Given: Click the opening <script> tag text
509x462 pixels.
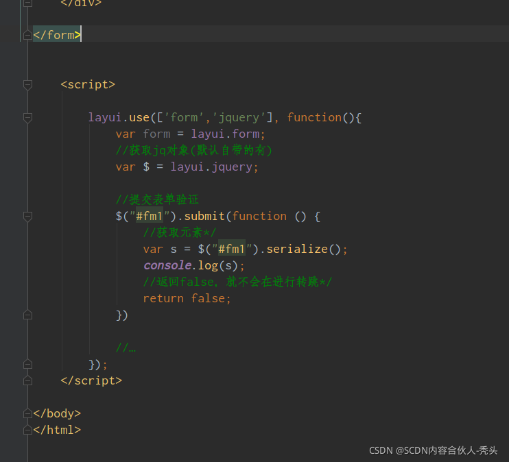Looking at the screenshot, I should (88, 85).
